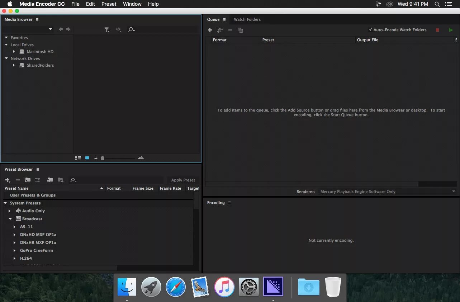
Task: Open the file type filter funnel icon
Action: [107, 30]
